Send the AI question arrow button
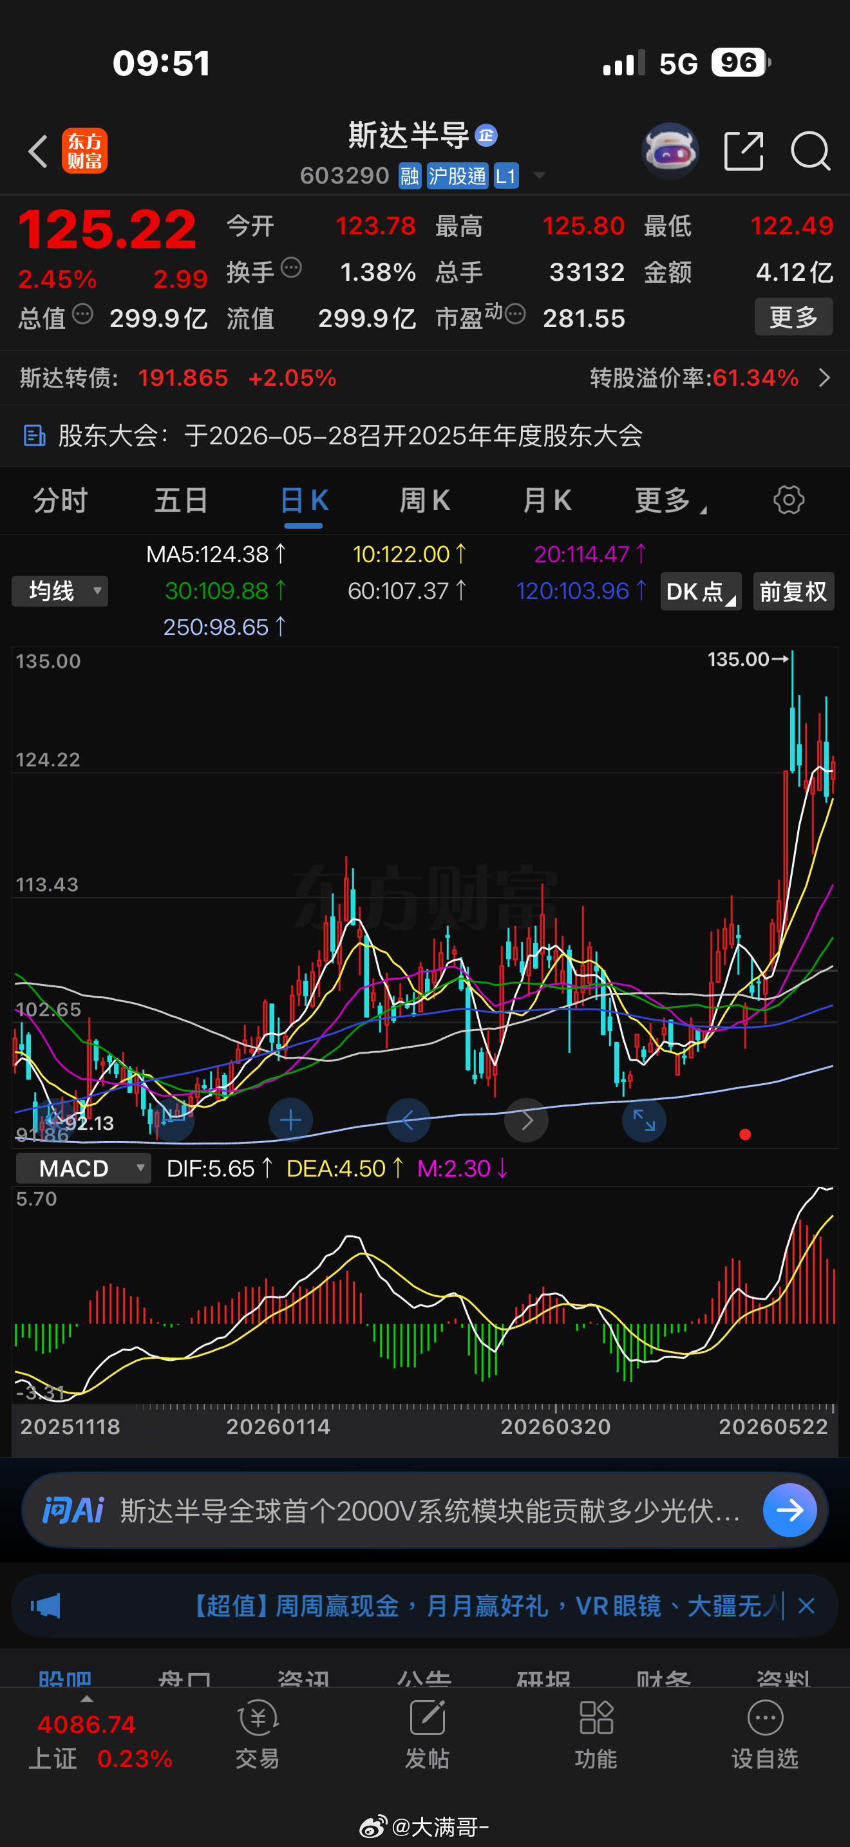The width and height of the screenshot is (850, 1847). pos(790,1510)
